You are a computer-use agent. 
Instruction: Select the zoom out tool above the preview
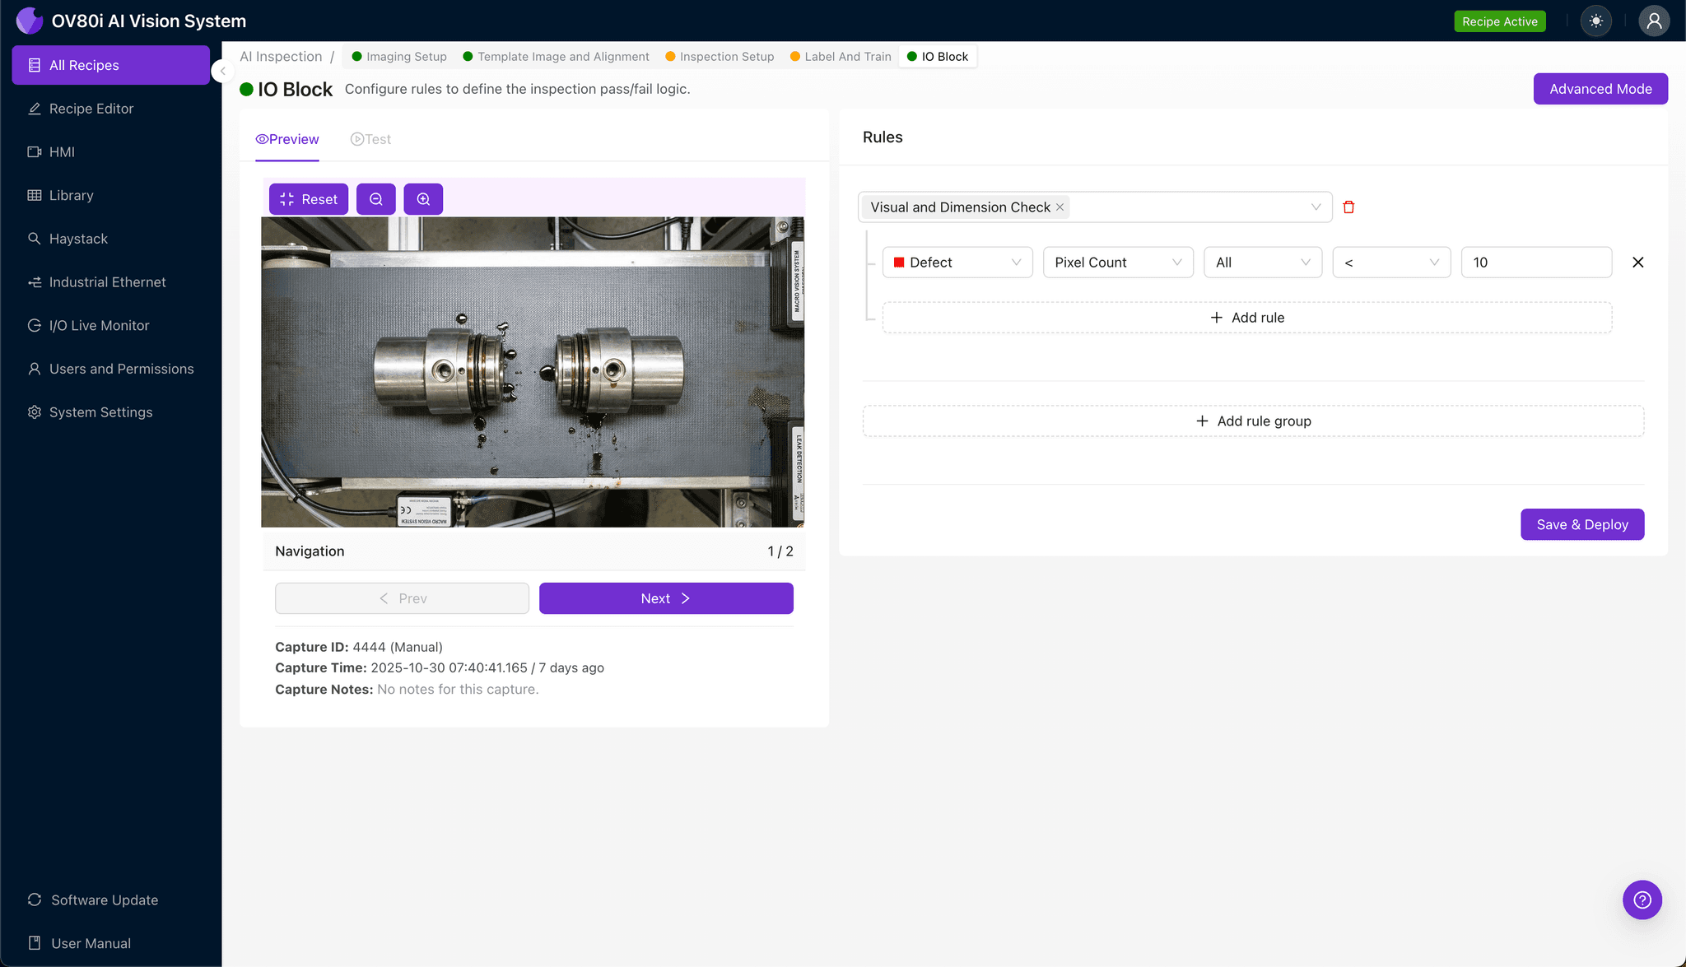point(375,198)
